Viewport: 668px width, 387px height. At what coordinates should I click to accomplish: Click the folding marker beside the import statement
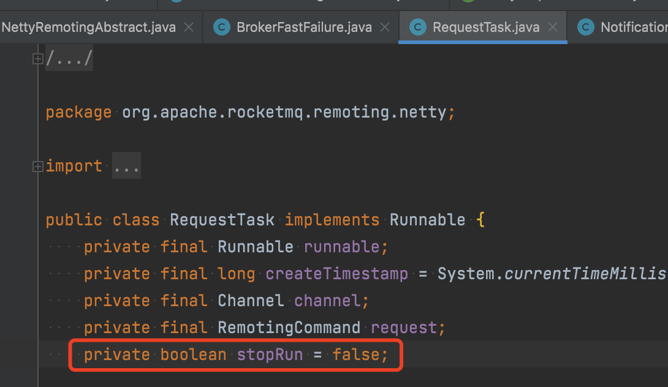38,165
